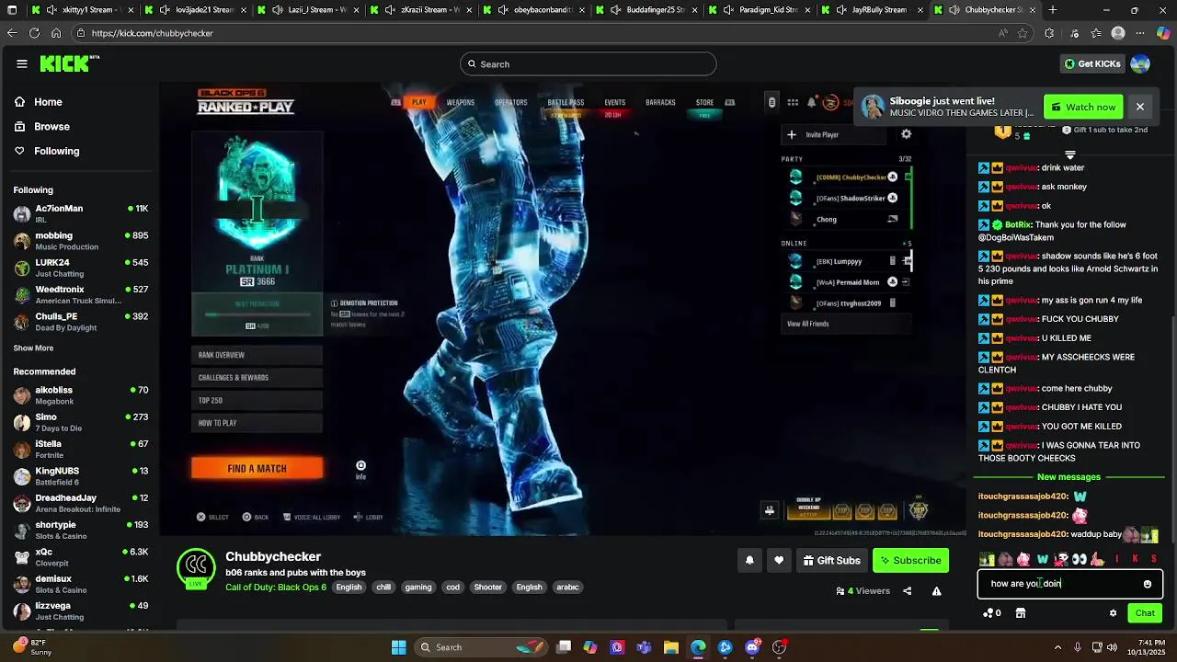Switch to Buddafinger25 browser tab
This screenshot has height=662, width=1177.
click(646, 10)
